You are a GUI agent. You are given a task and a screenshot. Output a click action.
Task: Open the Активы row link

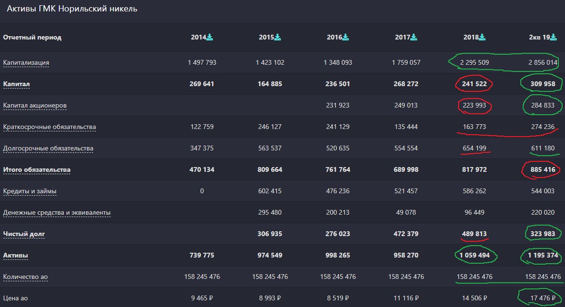[x=16, y=256]
